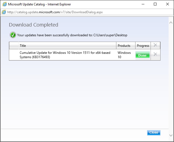Viewport: 174px width, 142px height.
Task: Minimize the Microsoft Update Catalog window
Action: [x=143, y=4]
